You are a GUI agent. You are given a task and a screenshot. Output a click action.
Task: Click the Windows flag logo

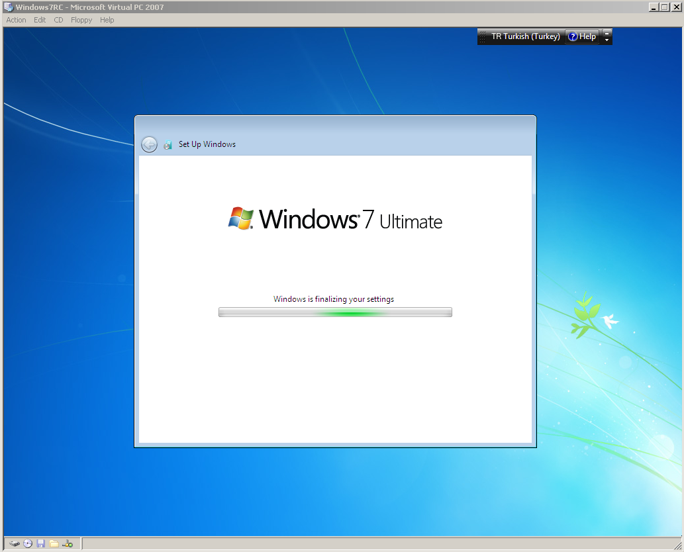(241, 218)
